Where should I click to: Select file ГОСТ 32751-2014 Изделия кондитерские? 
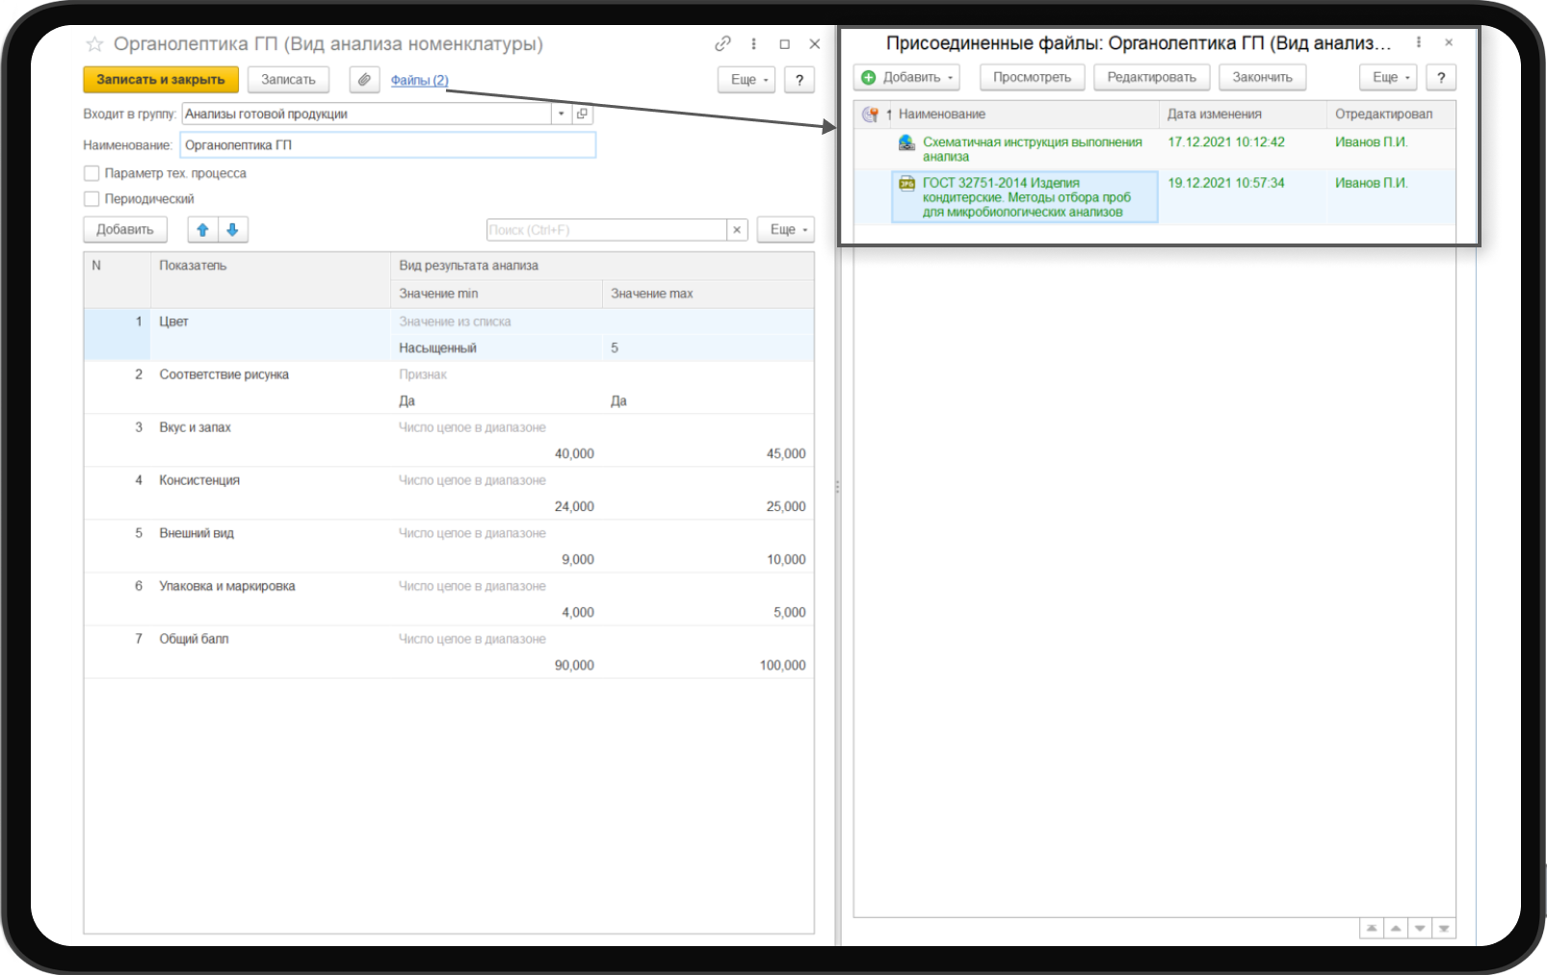click(1027, 197)
